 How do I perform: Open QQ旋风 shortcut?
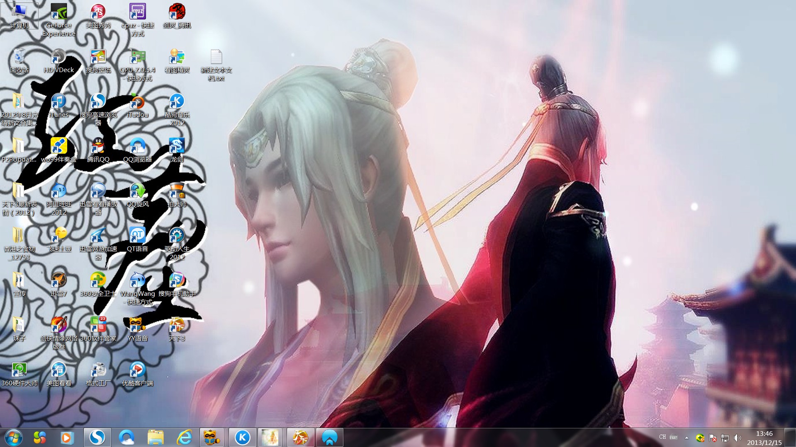point(137,195)
